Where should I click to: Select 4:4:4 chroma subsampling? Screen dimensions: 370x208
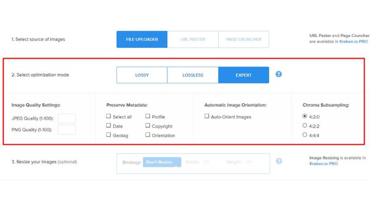point(305,135)
